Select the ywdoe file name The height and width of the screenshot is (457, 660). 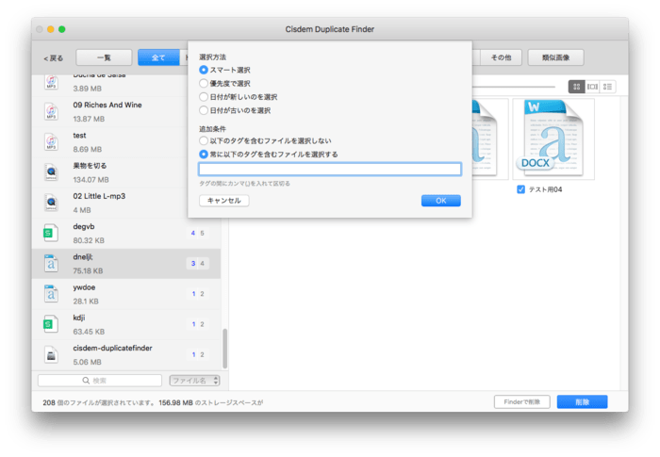[x=84, y=287]
